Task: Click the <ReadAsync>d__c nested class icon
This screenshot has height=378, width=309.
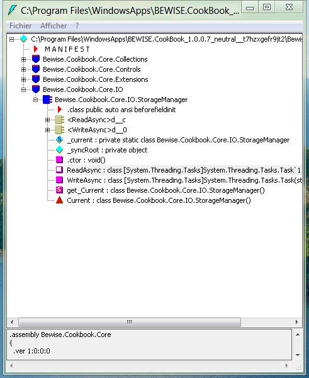Action: (x=59, y=120)
